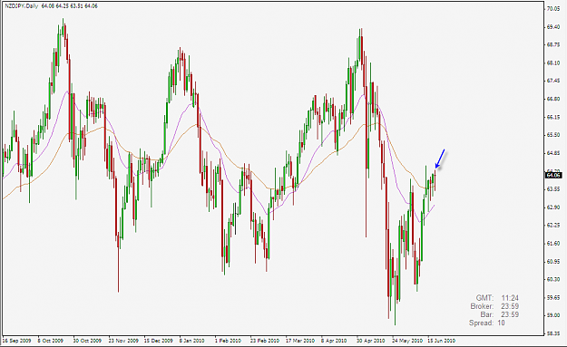This screenshot has height=347, width=567.
Task: Select the 8 Jan 2010 date label
Action: tap(191, 341)
